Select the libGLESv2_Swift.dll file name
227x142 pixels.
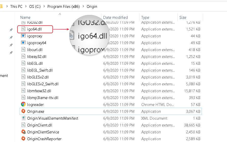[x=43, y=84]
